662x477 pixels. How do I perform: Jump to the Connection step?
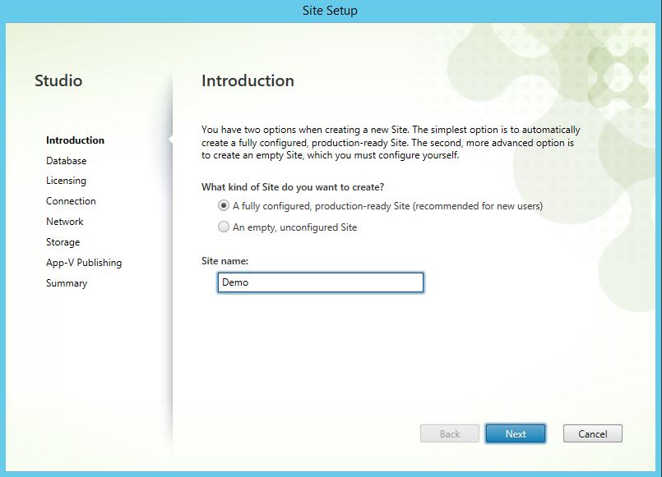click(x=71, y=201)
